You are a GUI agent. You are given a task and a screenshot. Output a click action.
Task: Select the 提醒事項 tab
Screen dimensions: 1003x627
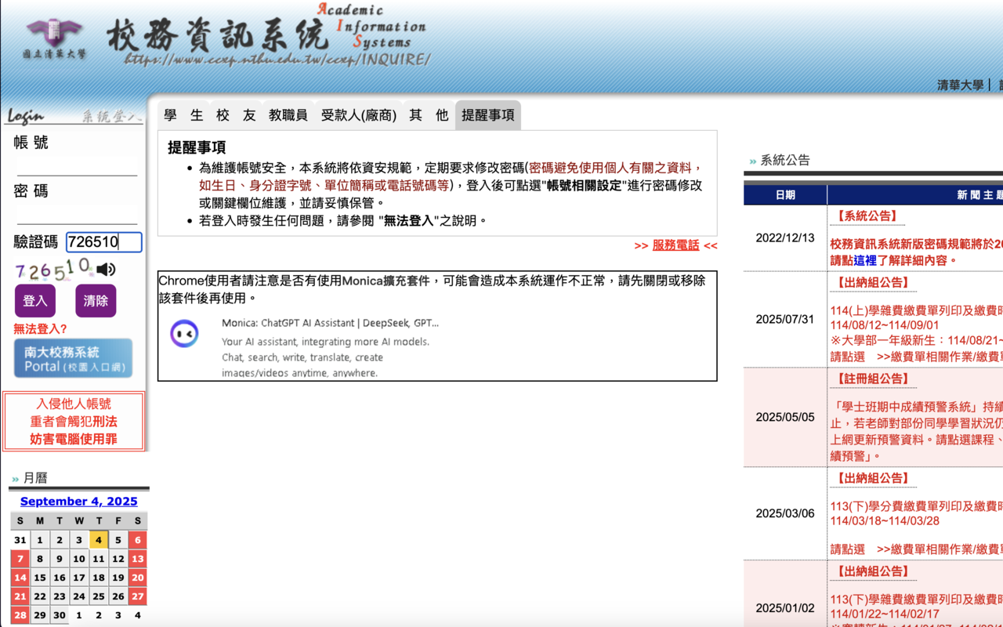(x=487, y=115)
